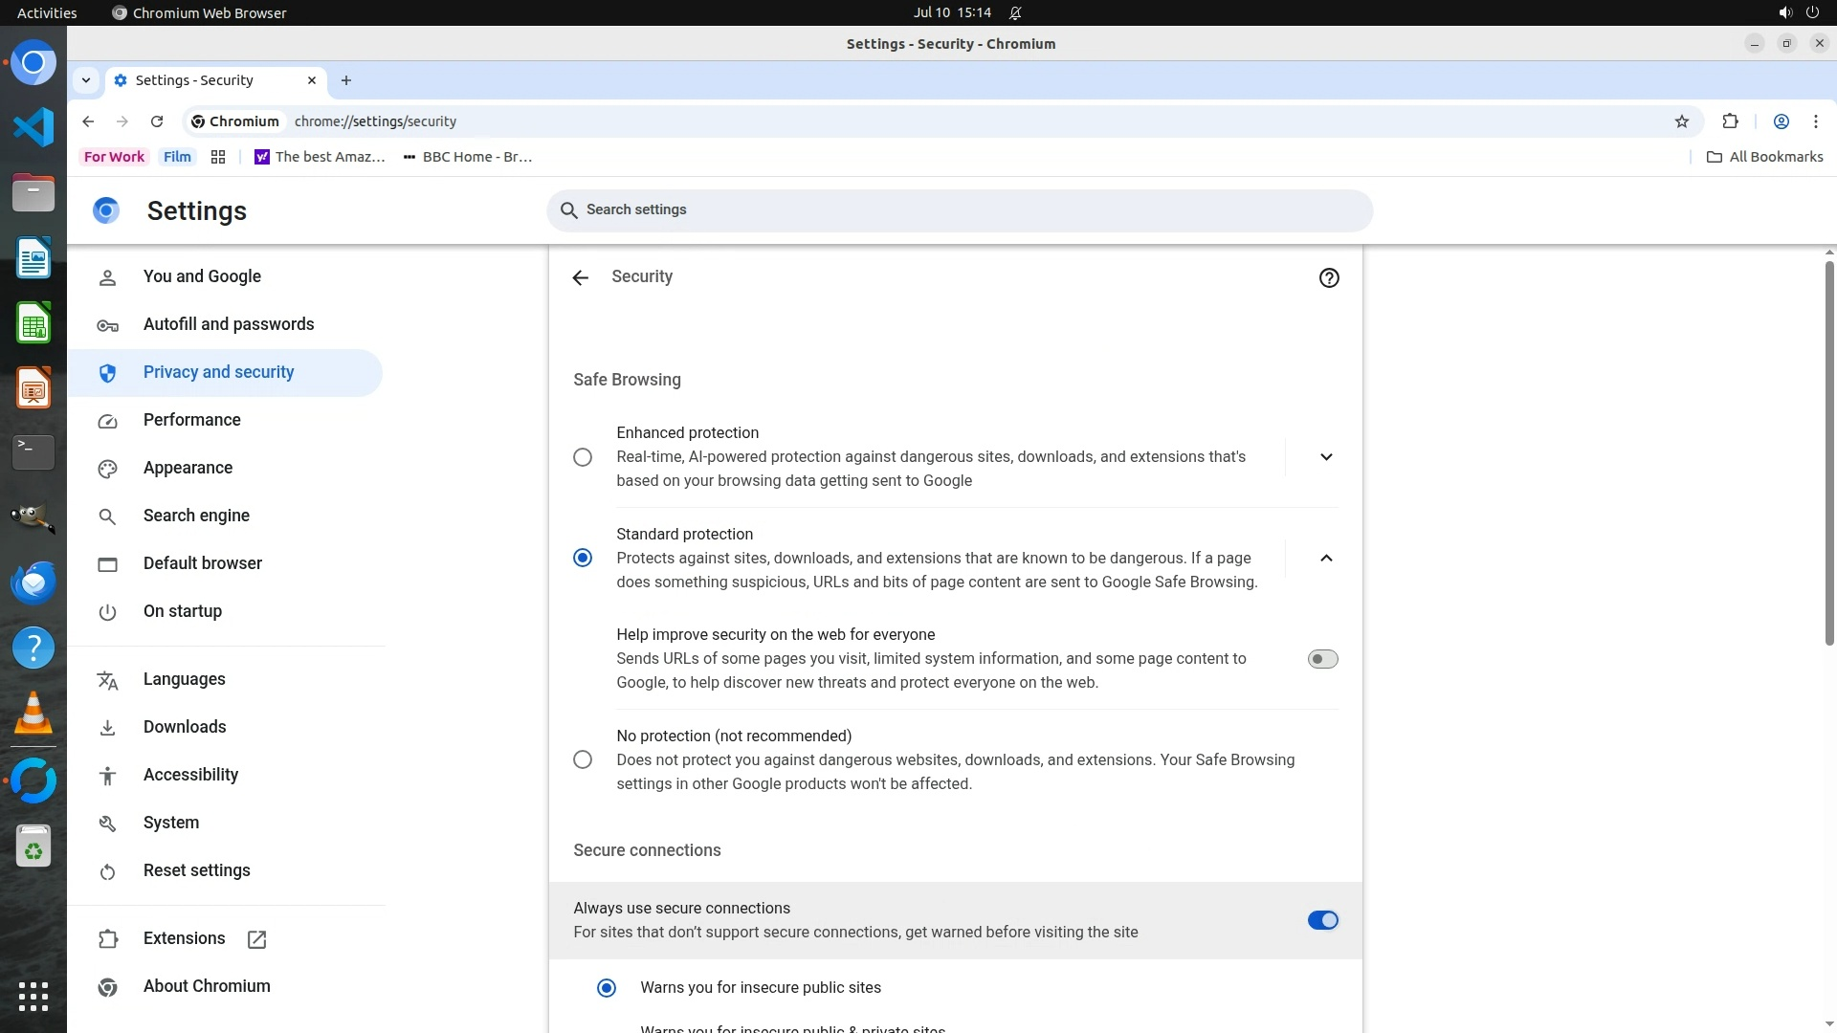
Task: Open the For Work bookmark folder
Action: [114, 157]
